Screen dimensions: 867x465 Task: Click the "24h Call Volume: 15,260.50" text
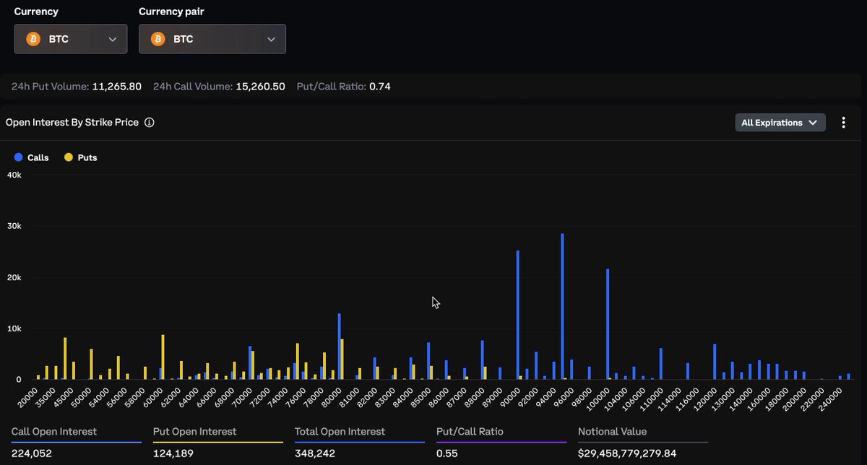(x=219, y=87)
